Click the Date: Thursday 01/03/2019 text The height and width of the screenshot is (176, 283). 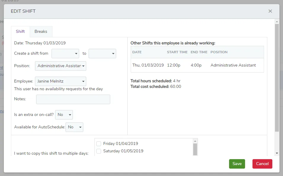point(40,43)
